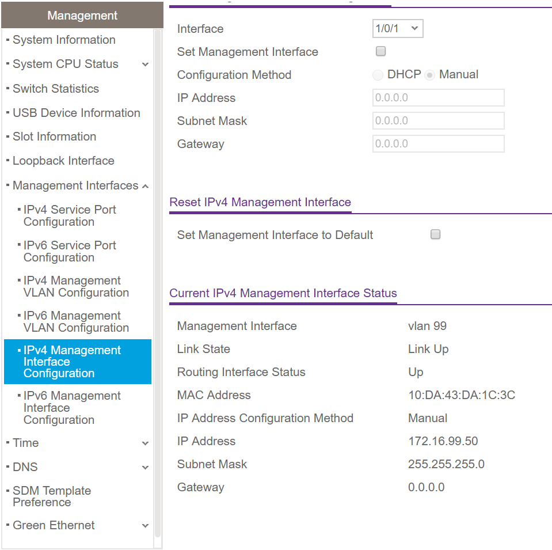Open System Information page

[x=64, y=40]
